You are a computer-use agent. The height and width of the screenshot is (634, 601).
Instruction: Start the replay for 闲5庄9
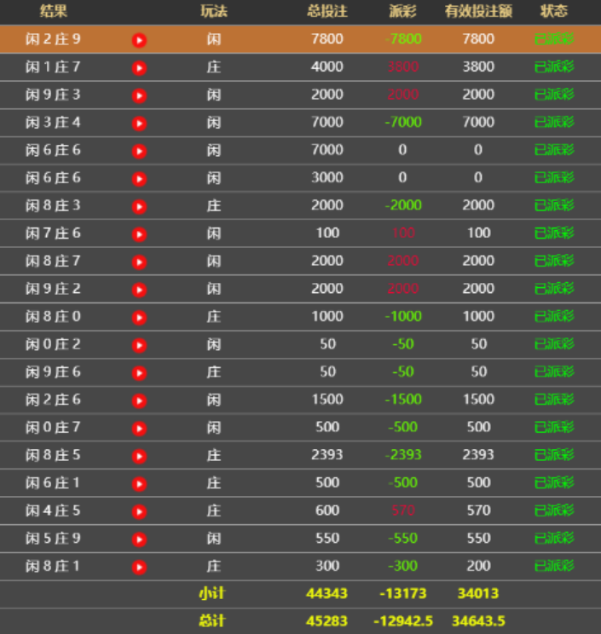tap(139, 539)
